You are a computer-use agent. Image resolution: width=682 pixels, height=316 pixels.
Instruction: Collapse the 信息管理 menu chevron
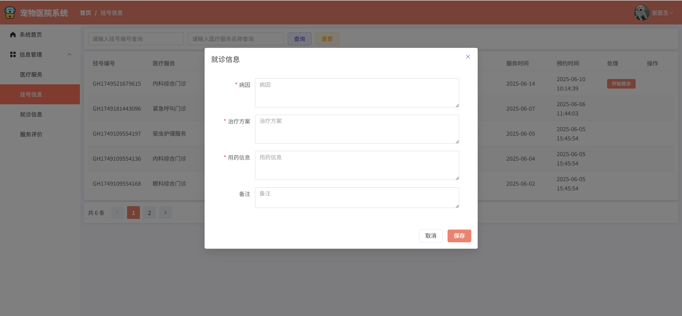click(70, 55)
